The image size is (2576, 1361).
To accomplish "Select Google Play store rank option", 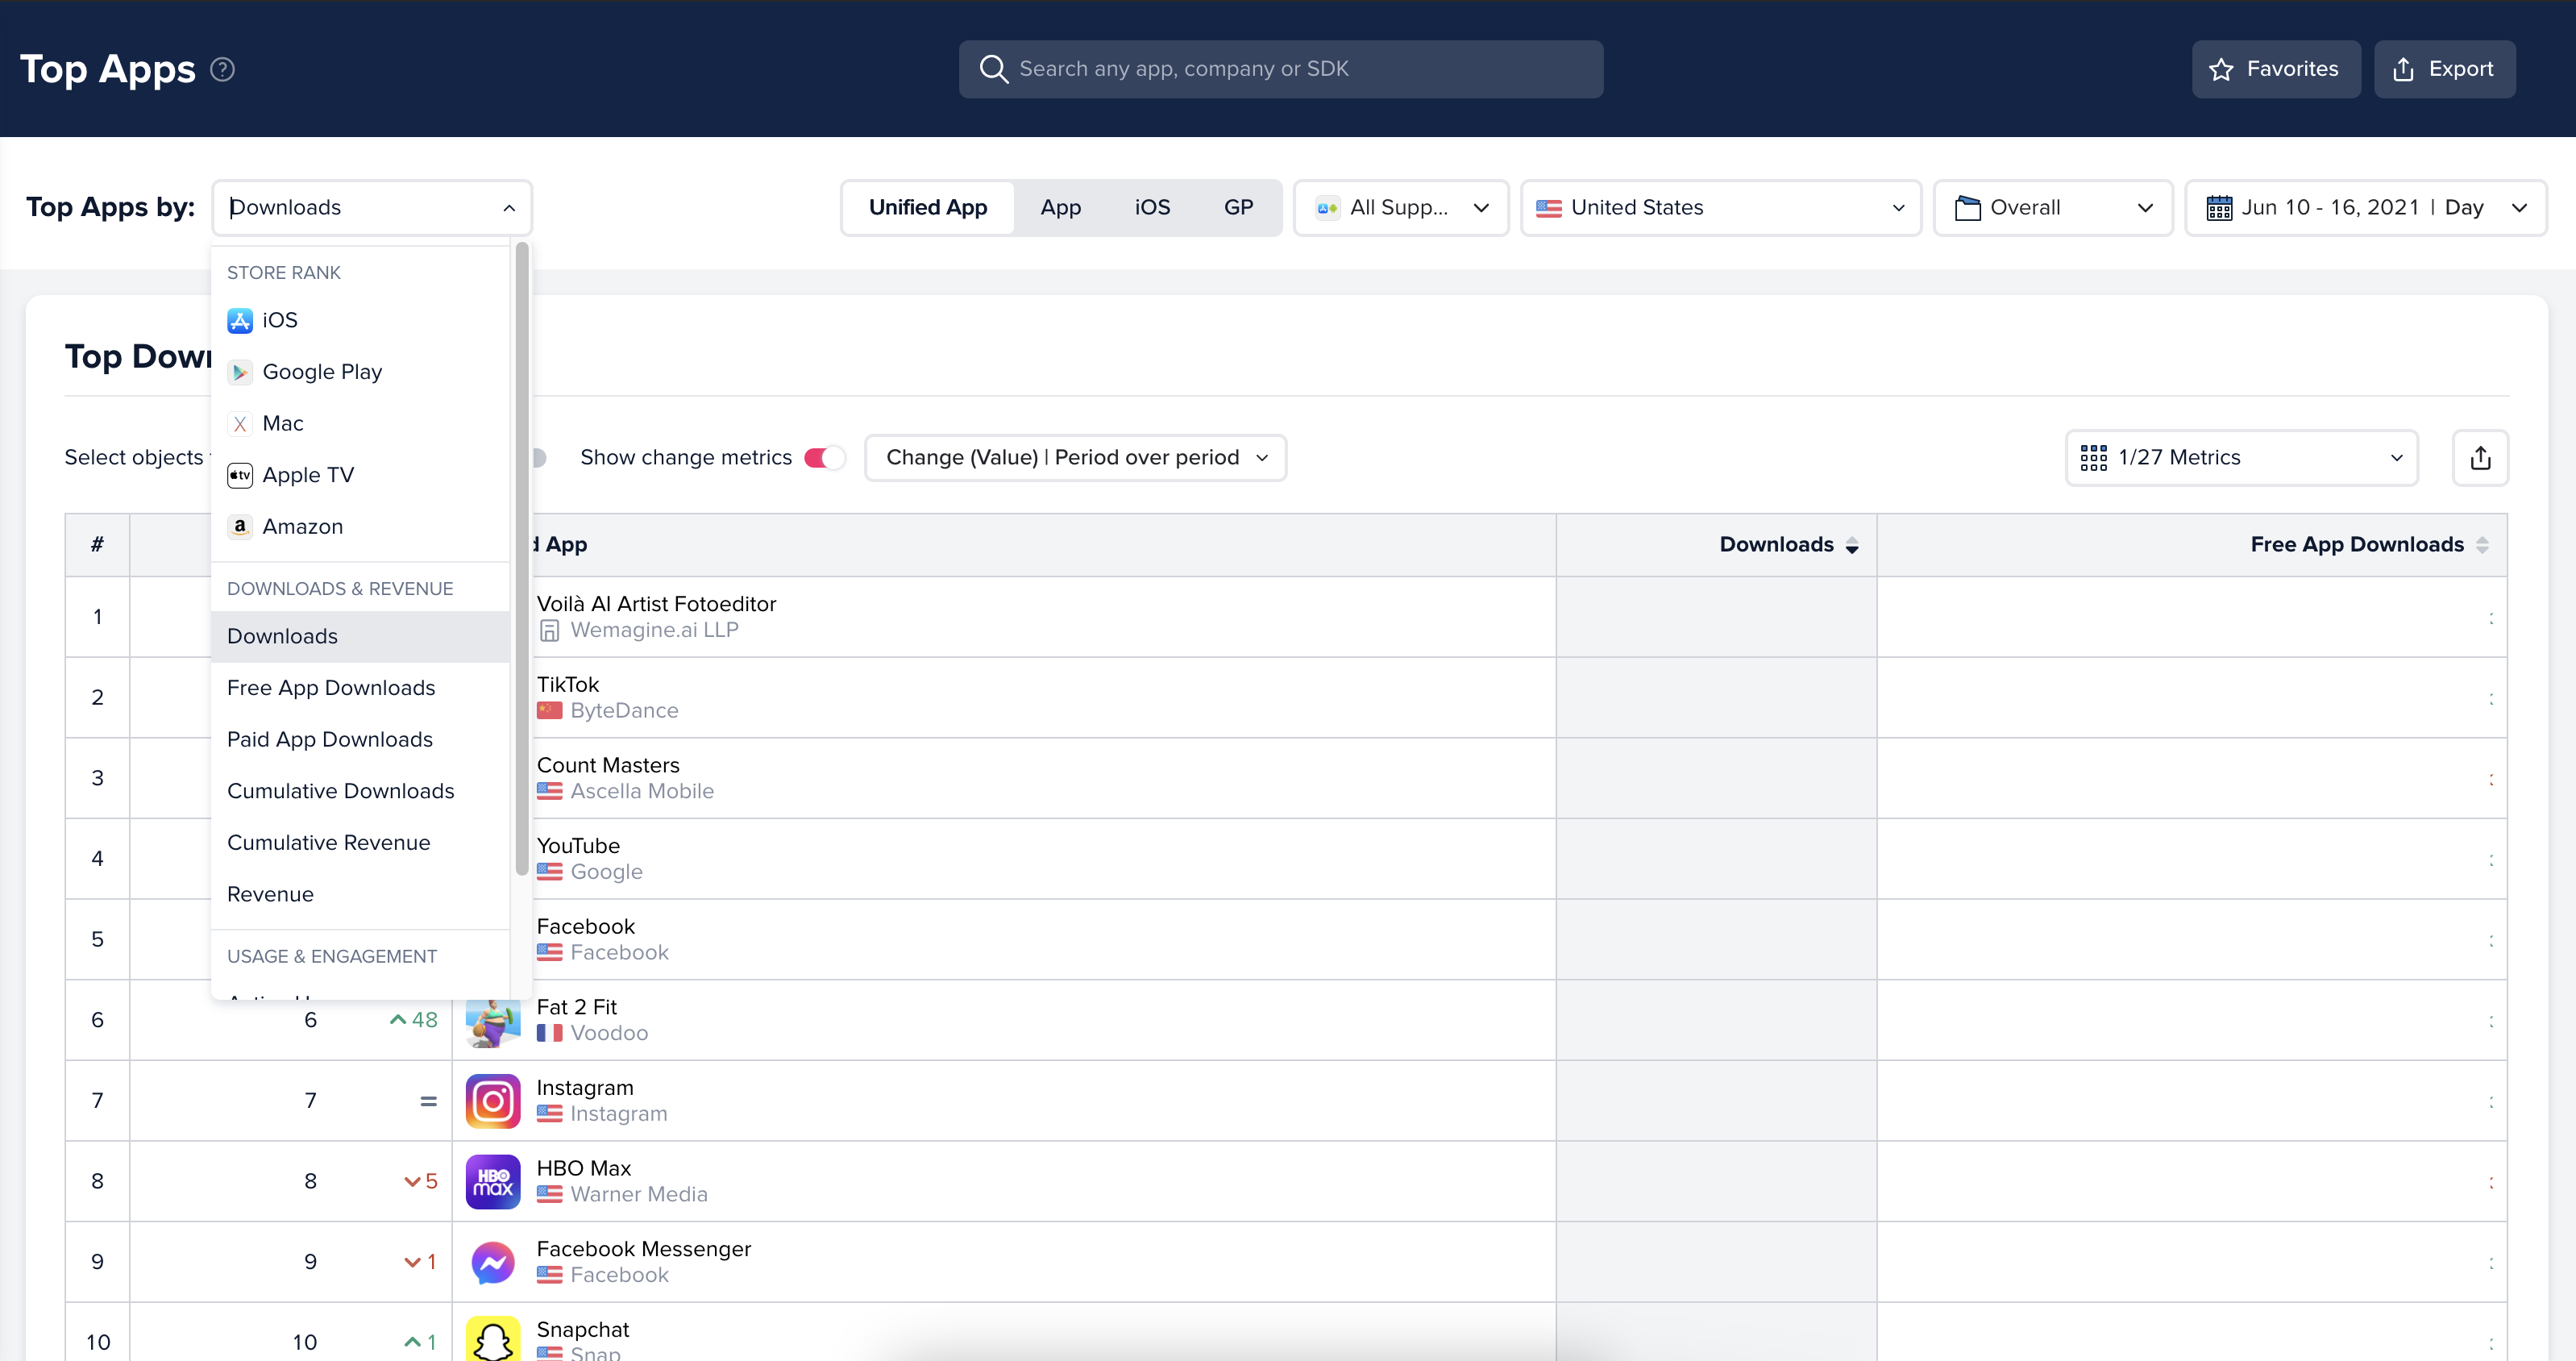I will tap(321, 372).
